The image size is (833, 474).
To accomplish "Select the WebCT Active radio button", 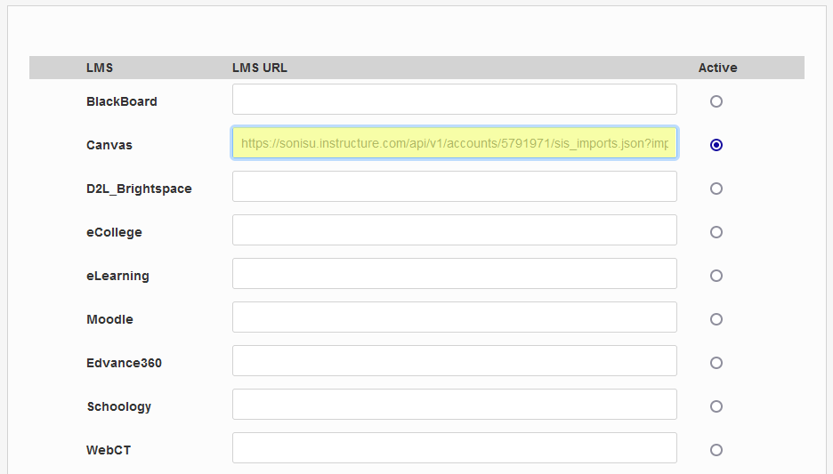I will tap(716, 450).
